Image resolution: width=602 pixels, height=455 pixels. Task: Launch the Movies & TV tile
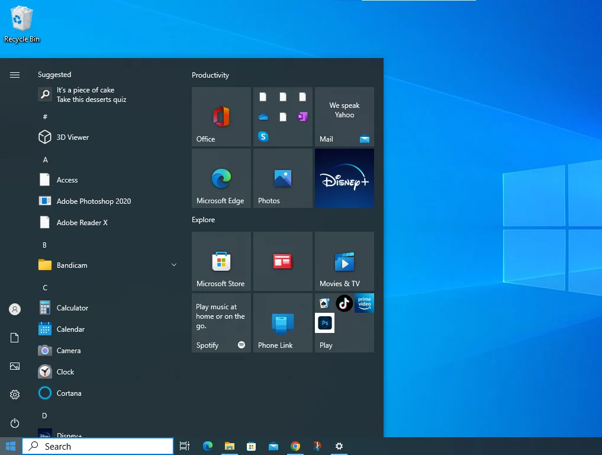[x=345, y=261]
